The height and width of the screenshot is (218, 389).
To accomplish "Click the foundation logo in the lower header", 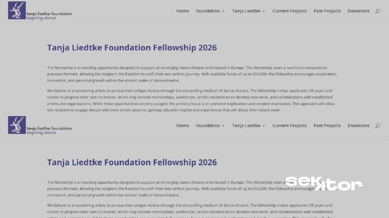I will point(40,125).
